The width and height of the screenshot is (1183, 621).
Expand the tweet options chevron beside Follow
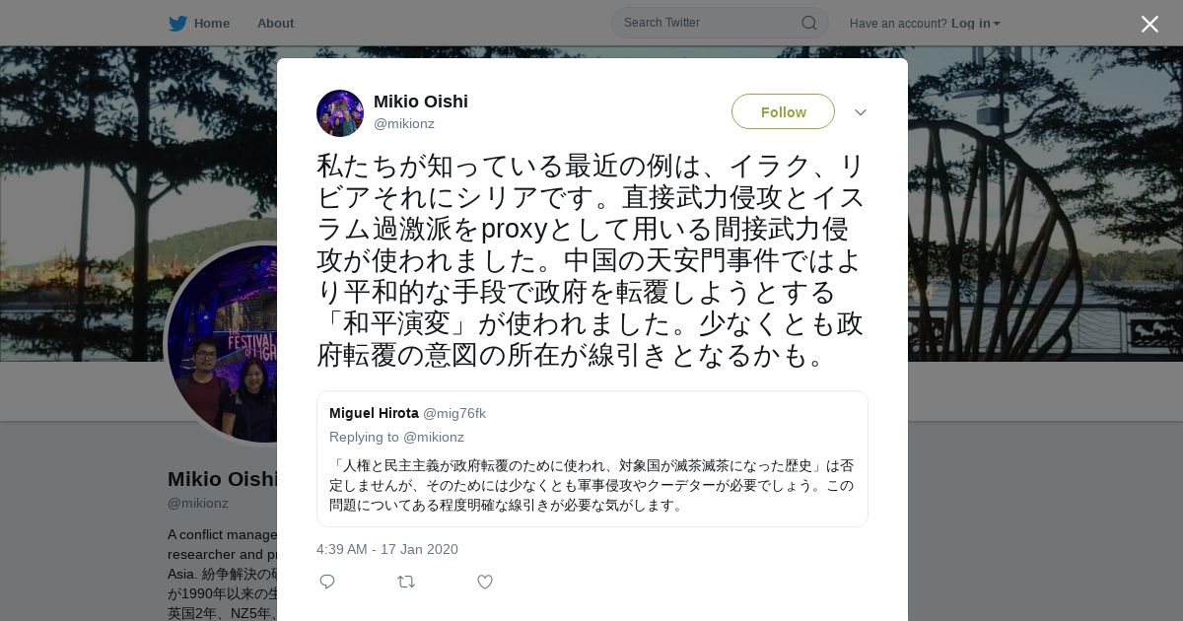pos(861,112)
